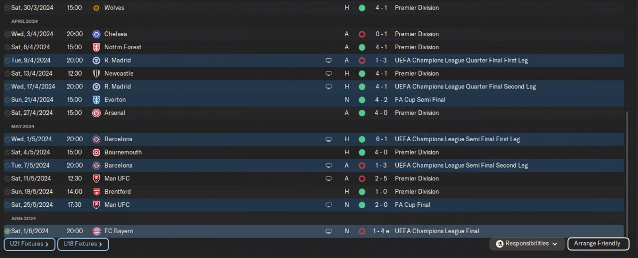Click the Chelsea club badge

pos(97,34)
